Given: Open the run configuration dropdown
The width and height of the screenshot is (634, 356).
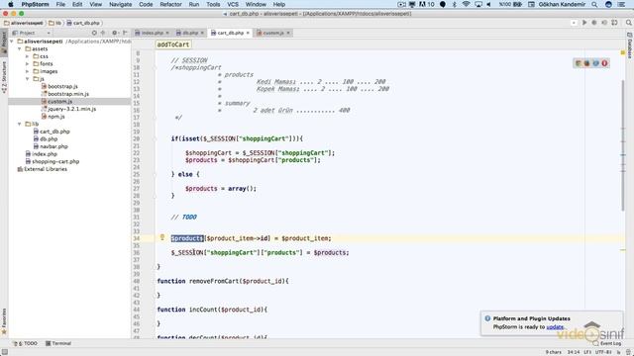Looking at the screenshot, I should (574, 23).
